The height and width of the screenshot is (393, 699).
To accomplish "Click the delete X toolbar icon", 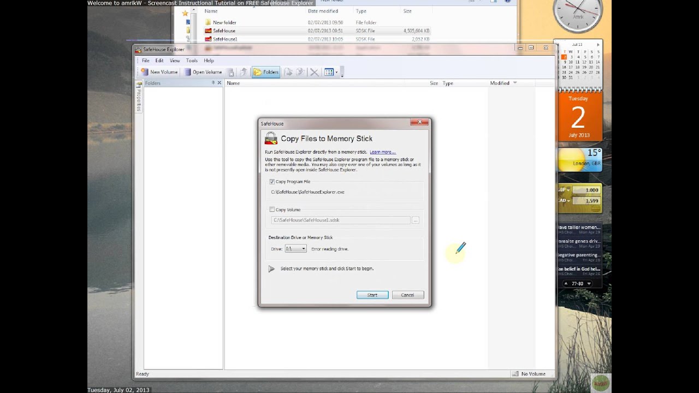I will (x=314, y=72).
